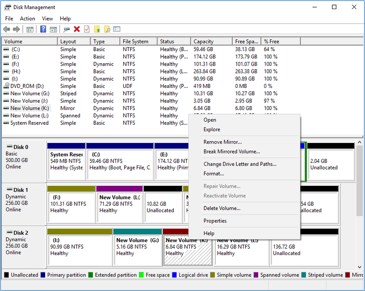Viewport: 365px width, 291px height.
Task: Click the red X delete toolbar icon
Action: coord(77,29)
